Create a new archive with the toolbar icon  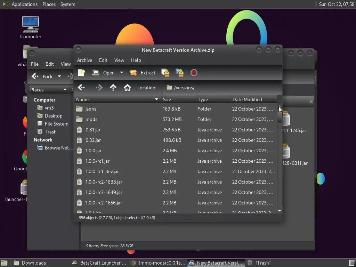click(81, 73)
